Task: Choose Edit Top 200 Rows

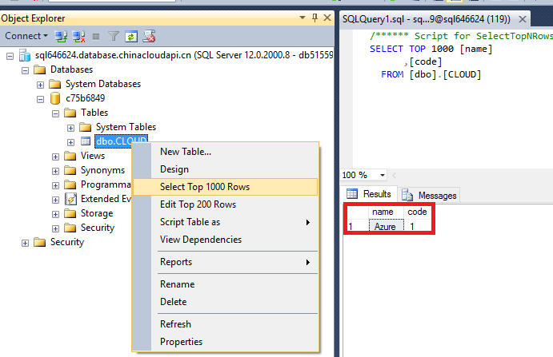Action: click(226, 204)
